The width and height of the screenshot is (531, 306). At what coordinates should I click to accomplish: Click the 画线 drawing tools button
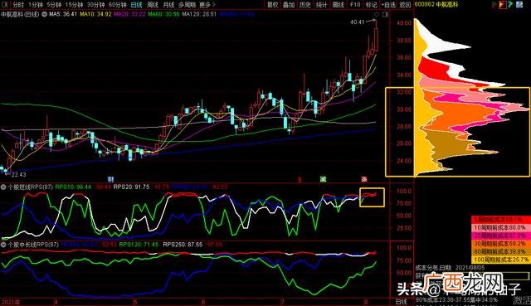338,5
